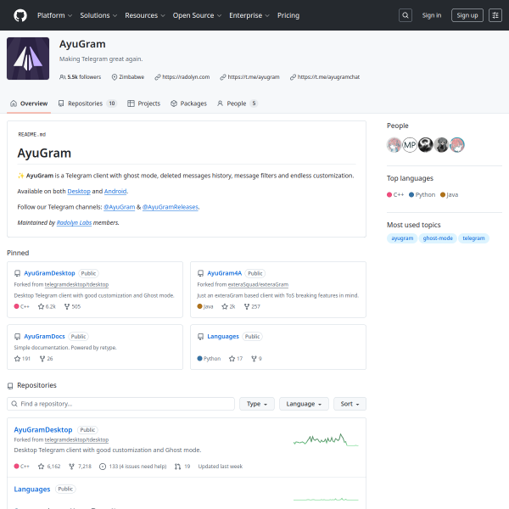
Task: Open the Language filter dropdown
Action: [304, 404]
